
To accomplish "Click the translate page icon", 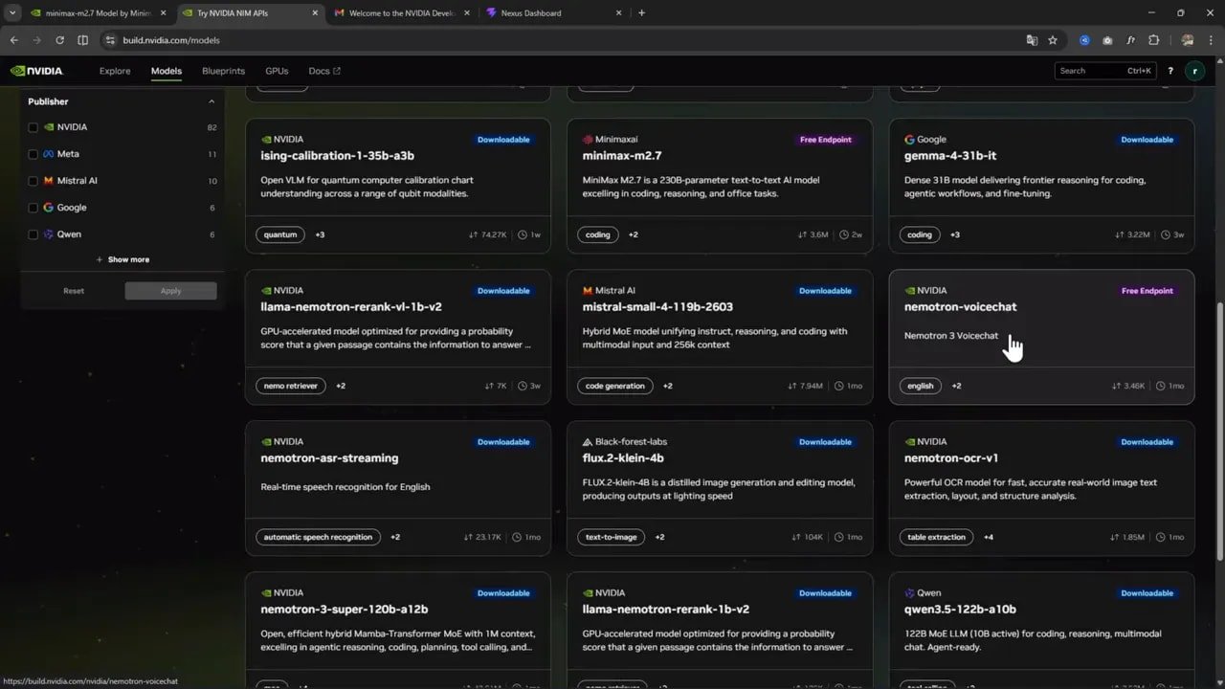I will coord(1032,40).
